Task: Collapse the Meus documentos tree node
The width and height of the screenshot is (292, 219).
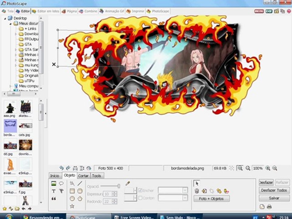Action: 11,24
